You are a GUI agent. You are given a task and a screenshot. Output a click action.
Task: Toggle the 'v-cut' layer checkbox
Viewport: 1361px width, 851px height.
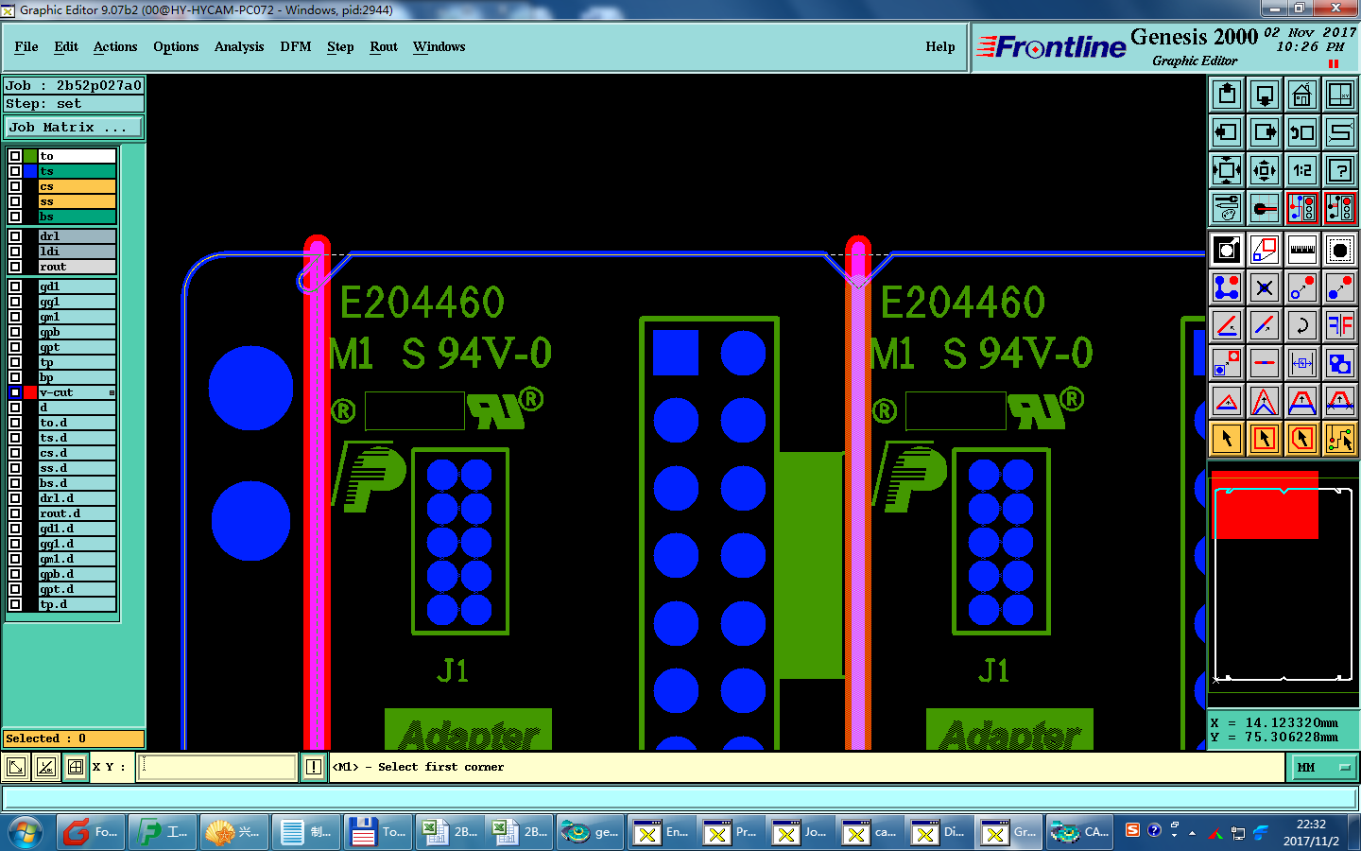tap(15, 392)
